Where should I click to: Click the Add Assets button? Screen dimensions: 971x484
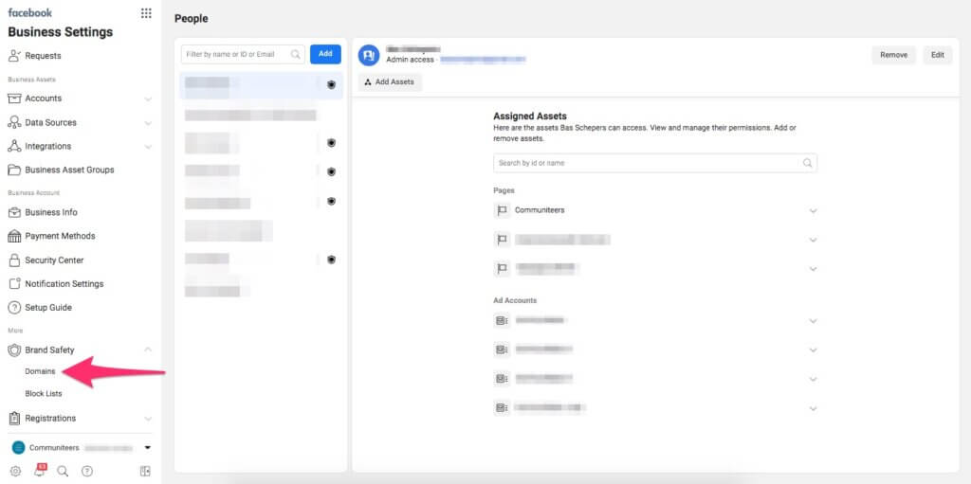point(390,82)
